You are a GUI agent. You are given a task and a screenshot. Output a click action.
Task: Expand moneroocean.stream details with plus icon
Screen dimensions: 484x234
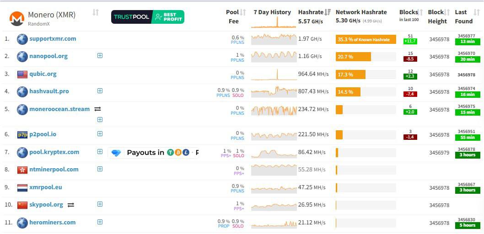[100, 119]
